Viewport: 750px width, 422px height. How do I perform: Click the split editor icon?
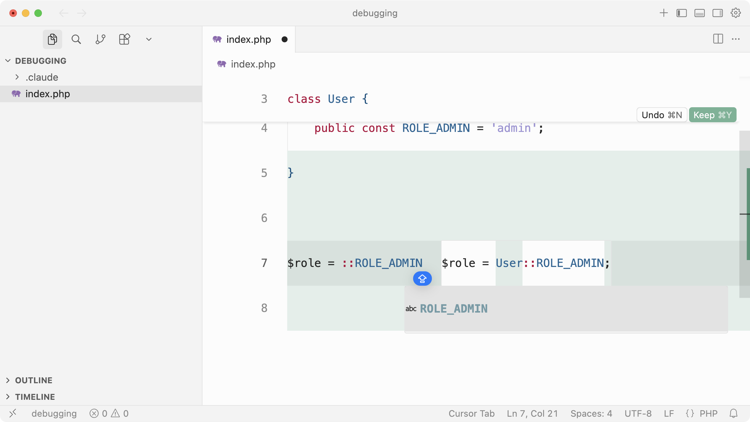click(x=718, y=39)
